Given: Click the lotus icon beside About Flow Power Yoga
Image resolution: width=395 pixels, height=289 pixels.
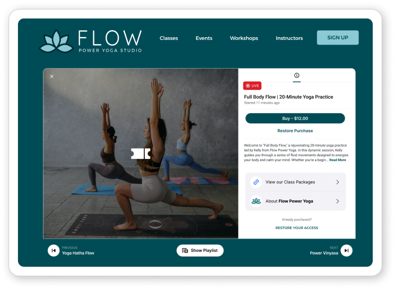Looking at the screenshot, I should [x=256, y=201].
